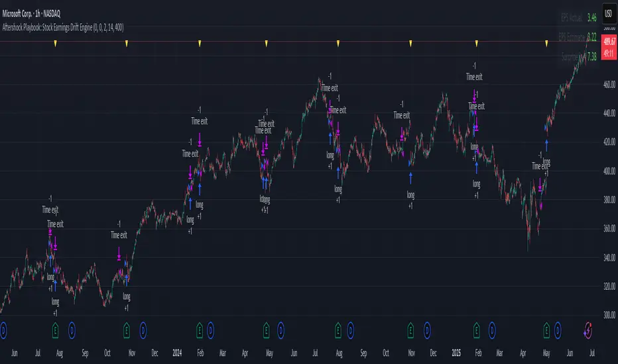This screenshot has height=364, width=618.
Task: Open the USD currency selector
Action: pyautogui.click(x=607, y=14)
